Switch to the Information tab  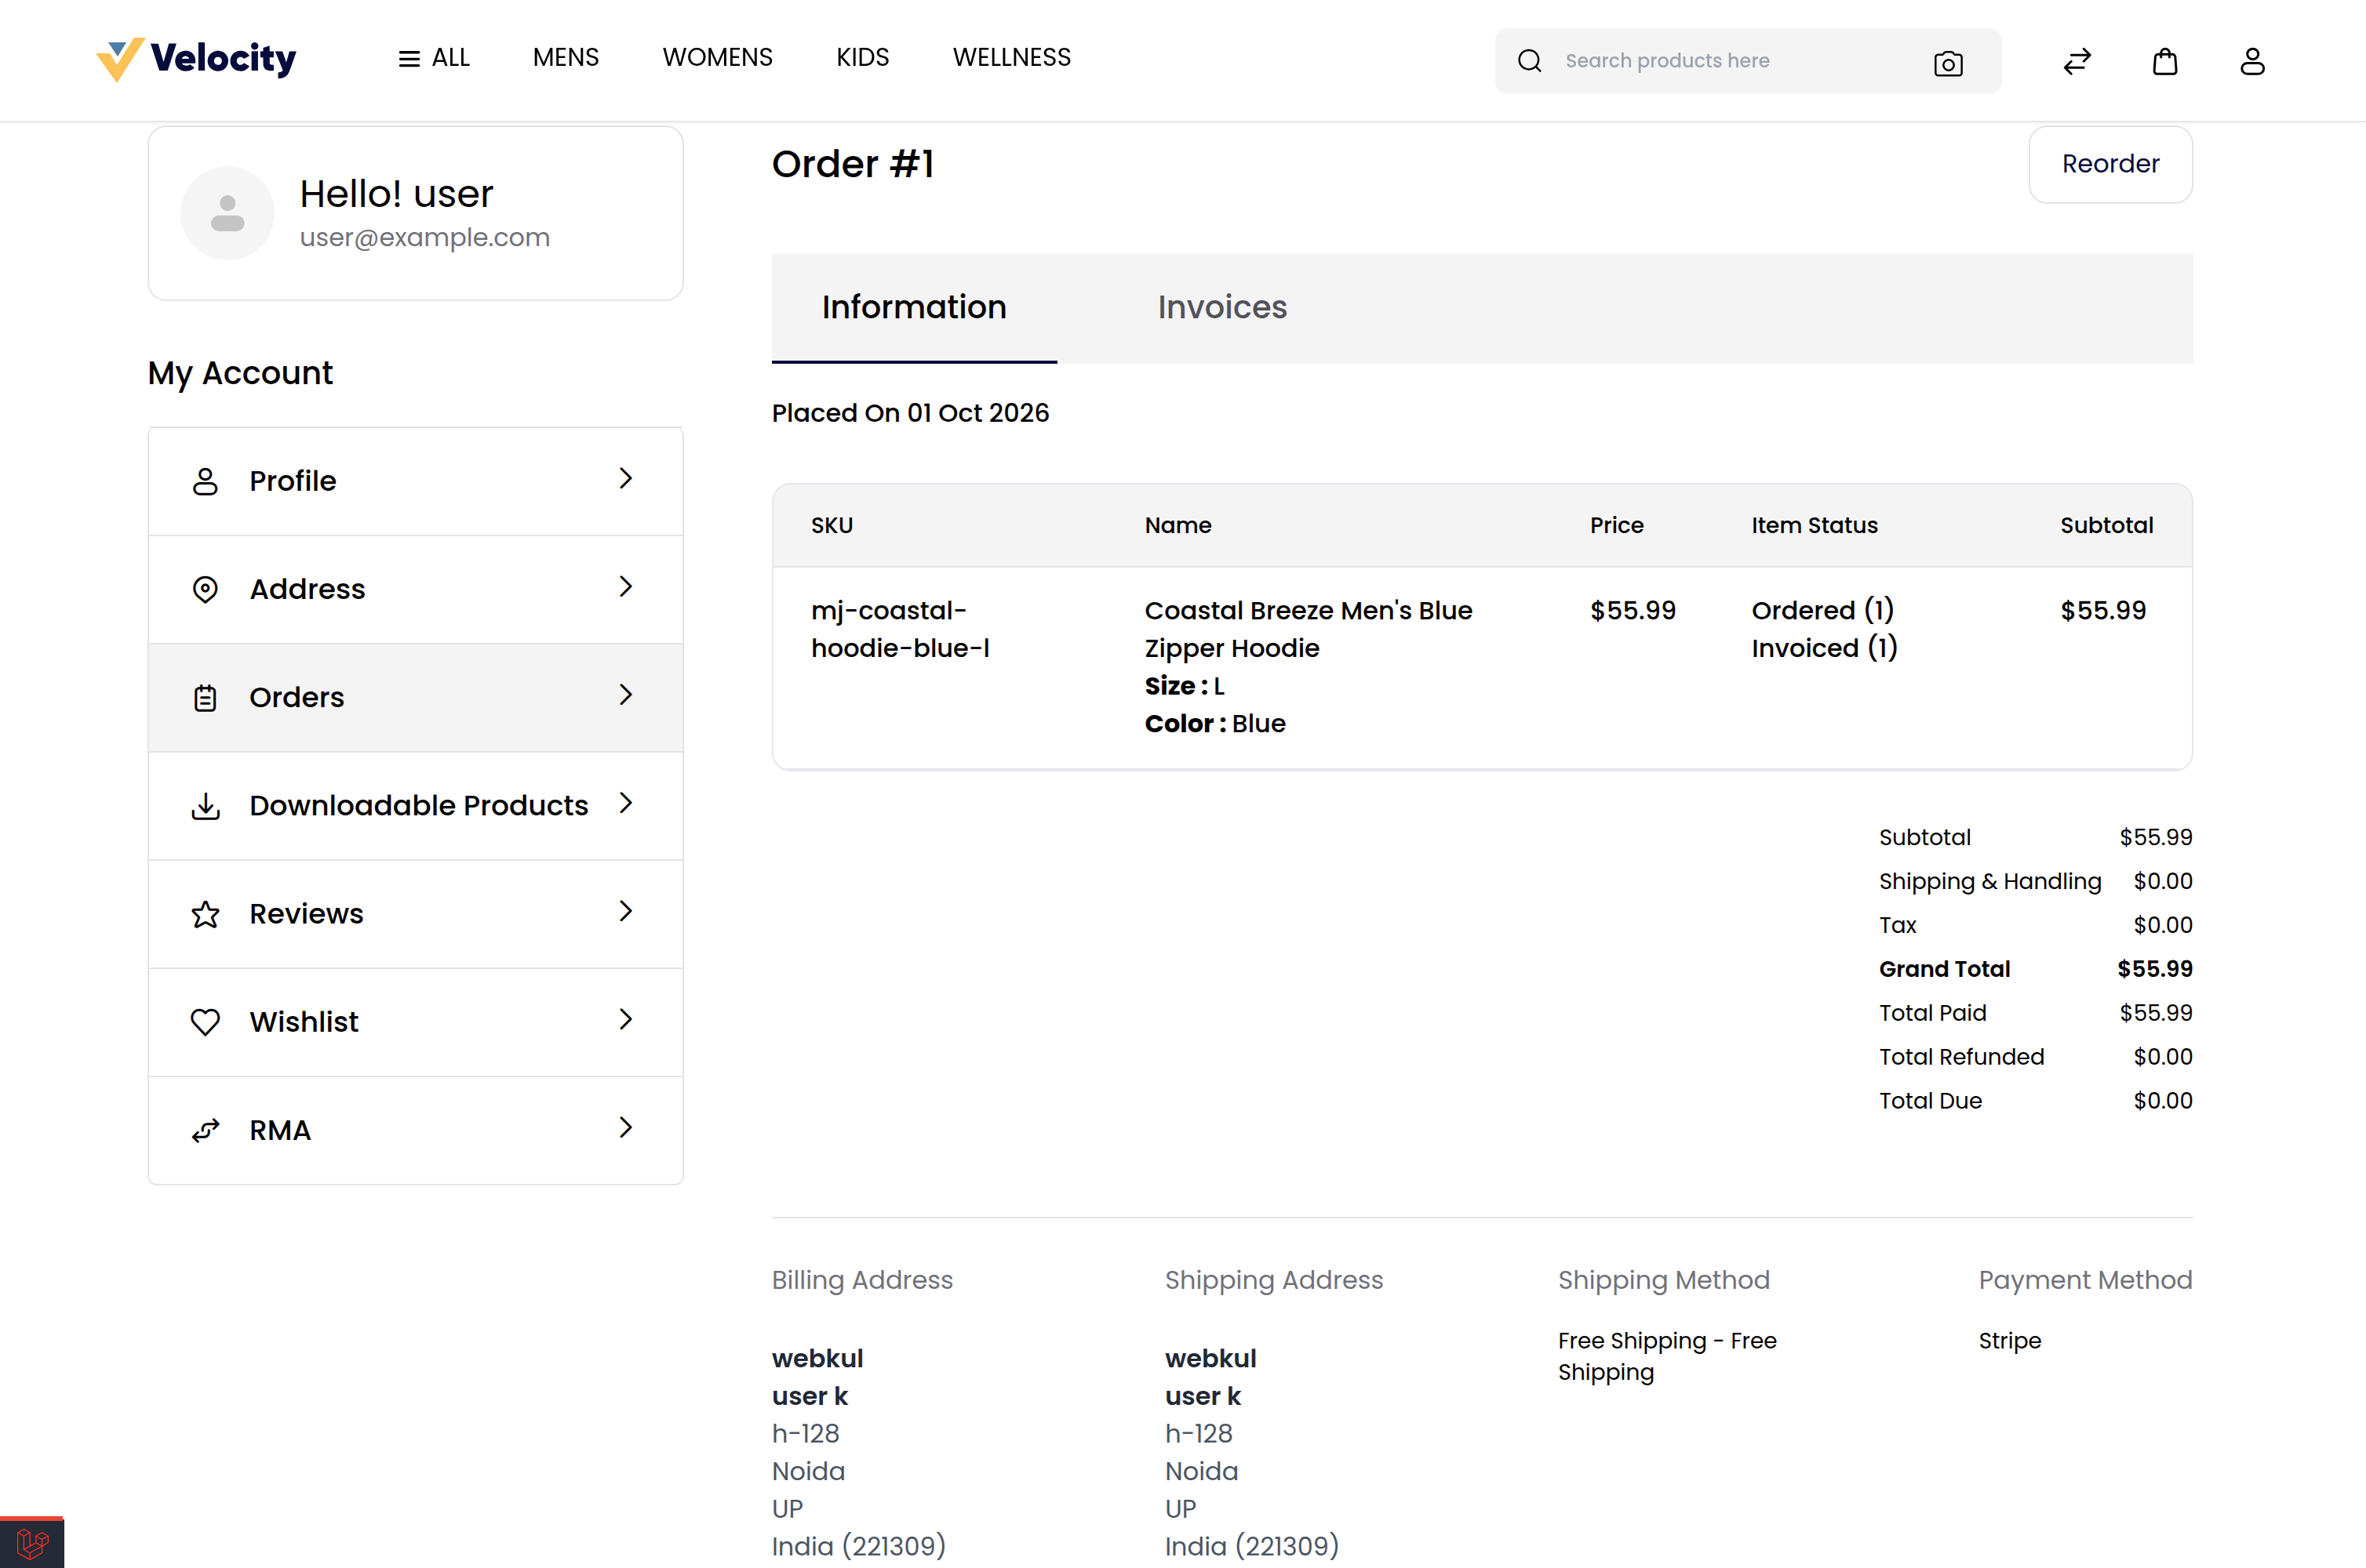coord(913,307)
